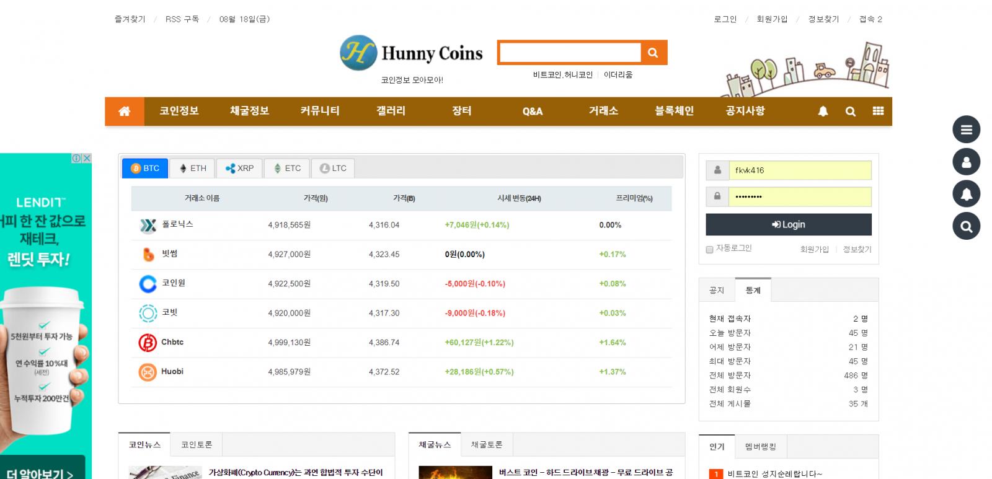Switch to the 공지 tab

pyautogui.click(x=717, y=290)
